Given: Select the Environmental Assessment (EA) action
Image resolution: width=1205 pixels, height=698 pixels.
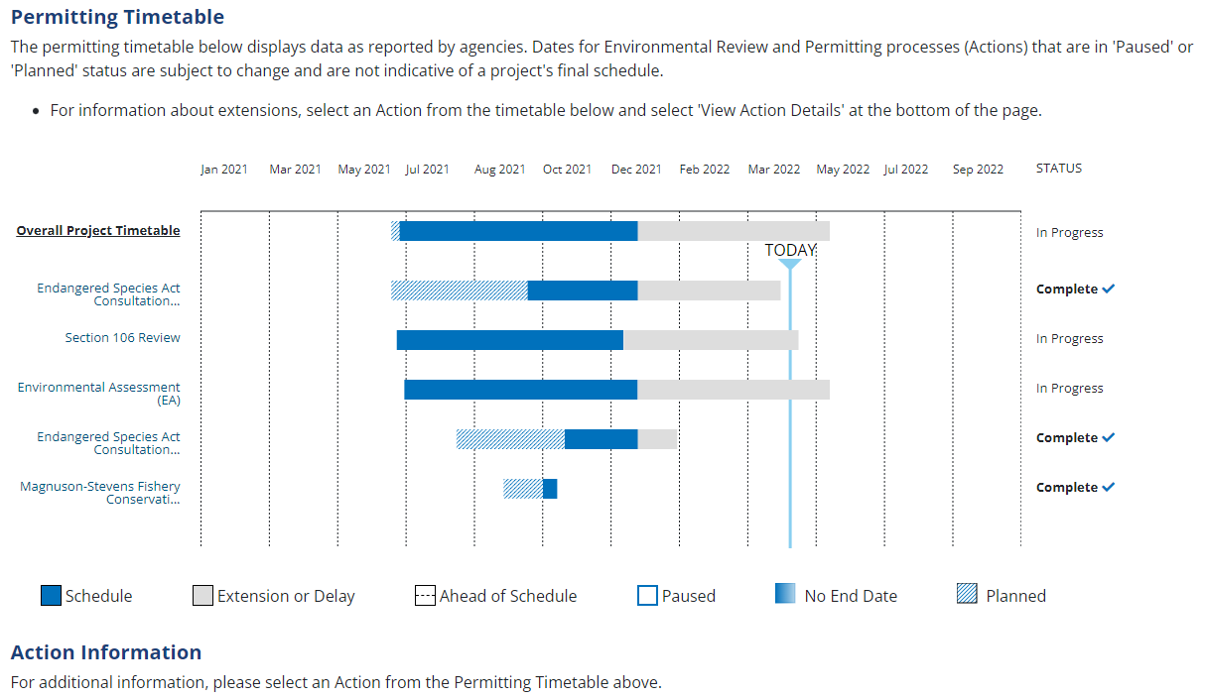Looking at the screenshot, I should click(x=99, y=394).
